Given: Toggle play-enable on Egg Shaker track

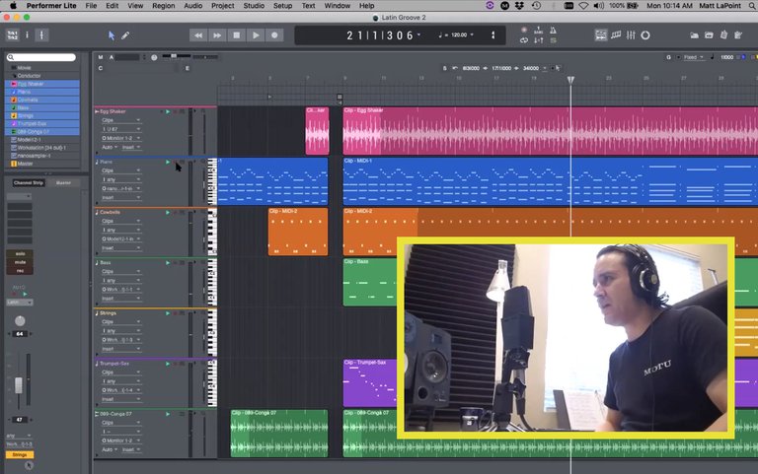Looking at the screenshot, I should pos(168,111).
